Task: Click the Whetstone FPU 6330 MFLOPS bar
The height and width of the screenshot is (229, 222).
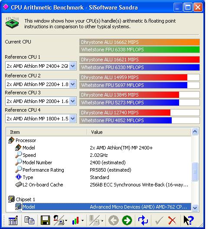Action: (x=140, y=67)
